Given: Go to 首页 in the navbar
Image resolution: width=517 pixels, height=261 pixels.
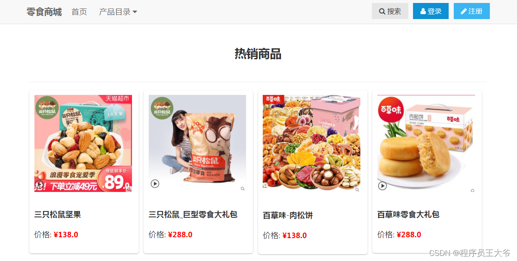Looking at the screenshot, I should pos(79,12).
